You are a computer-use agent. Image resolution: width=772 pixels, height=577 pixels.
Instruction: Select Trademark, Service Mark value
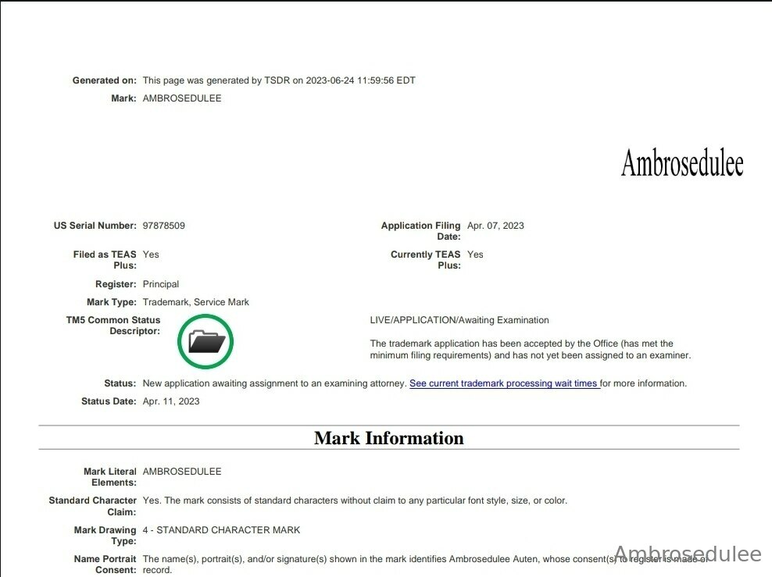196,301
